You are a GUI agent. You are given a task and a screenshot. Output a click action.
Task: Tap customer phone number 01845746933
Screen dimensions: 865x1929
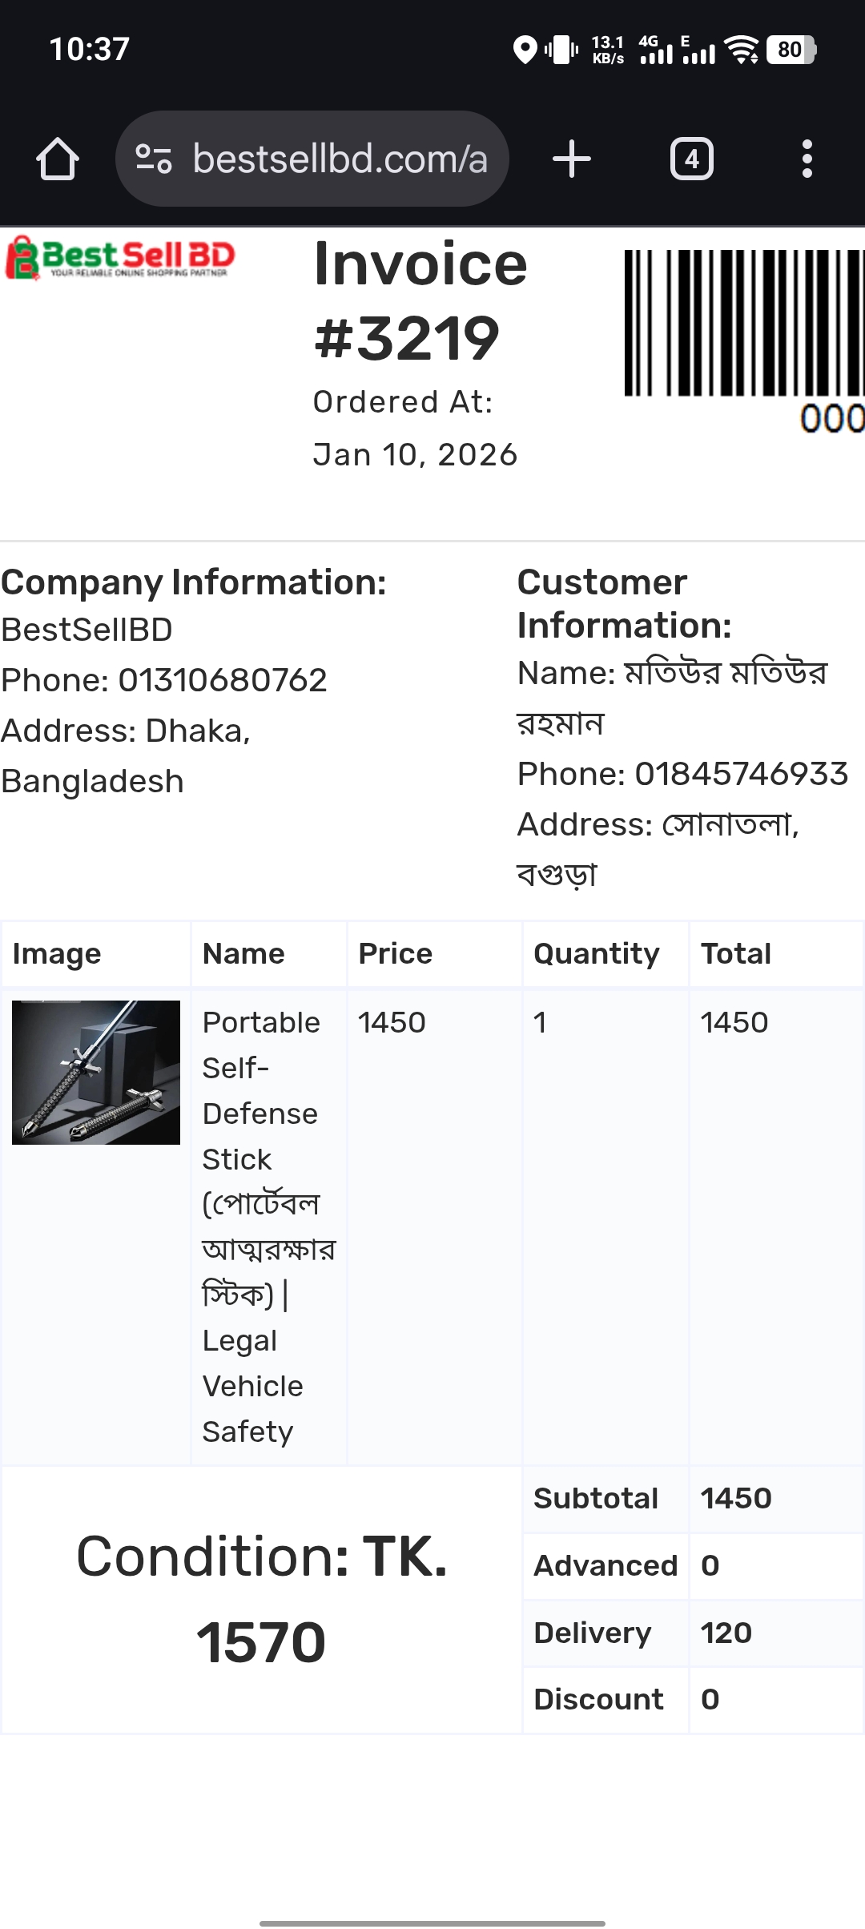point(741,774)
